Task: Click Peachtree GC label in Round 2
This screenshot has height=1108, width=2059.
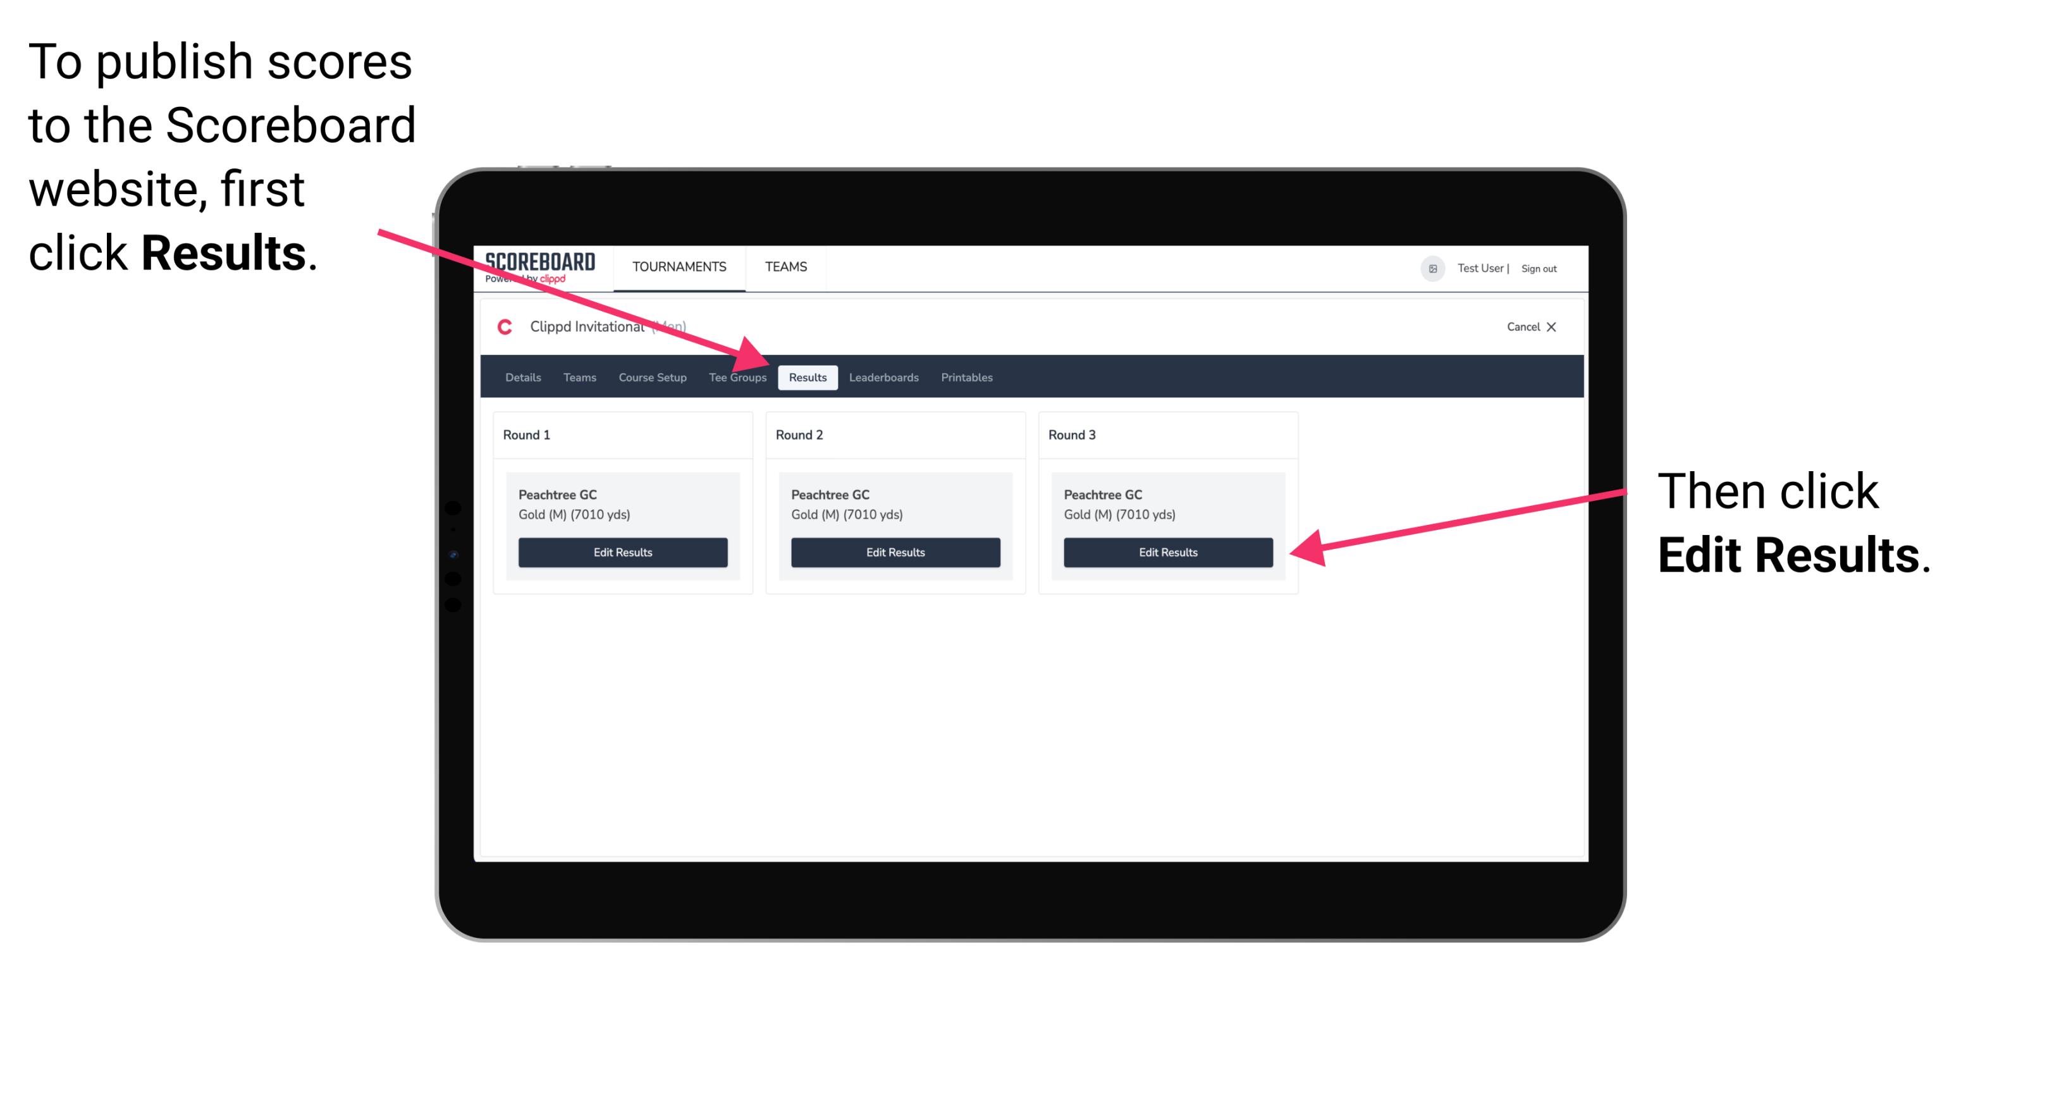Action: tap(831, 494)
